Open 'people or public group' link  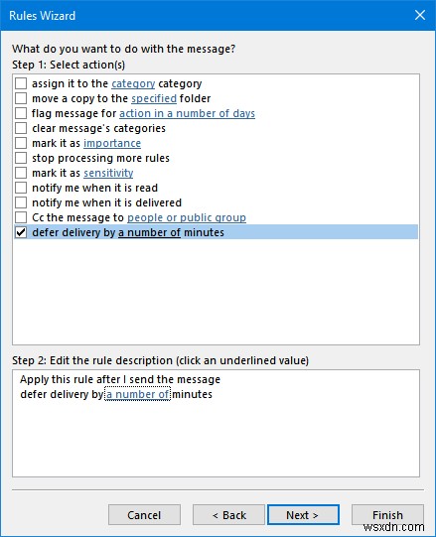coord(187,217)
